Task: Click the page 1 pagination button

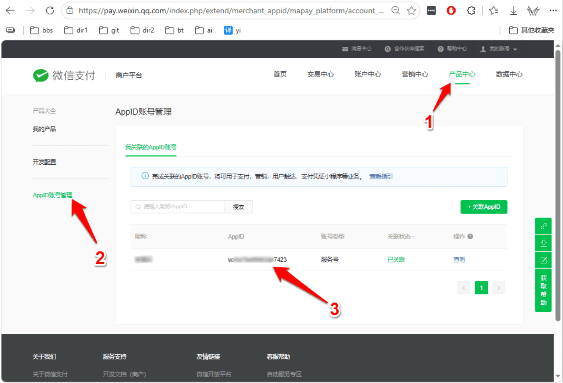Action: click(481, 288)
